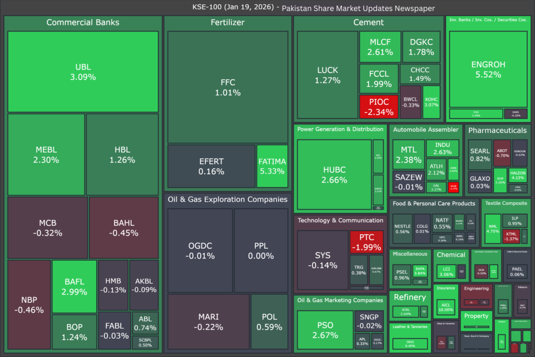Image resolution: width=535 pixels, height=357 pixels.
Task: Select the MTL 2.38% tile
Action: point(408,155)
